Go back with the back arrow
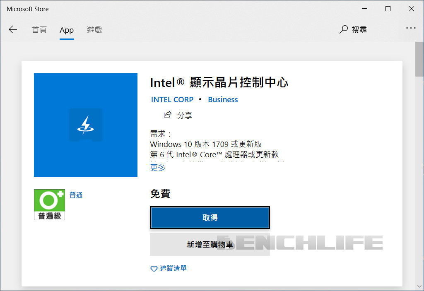This screenshot has width=424, height=291. pos(13,29)
